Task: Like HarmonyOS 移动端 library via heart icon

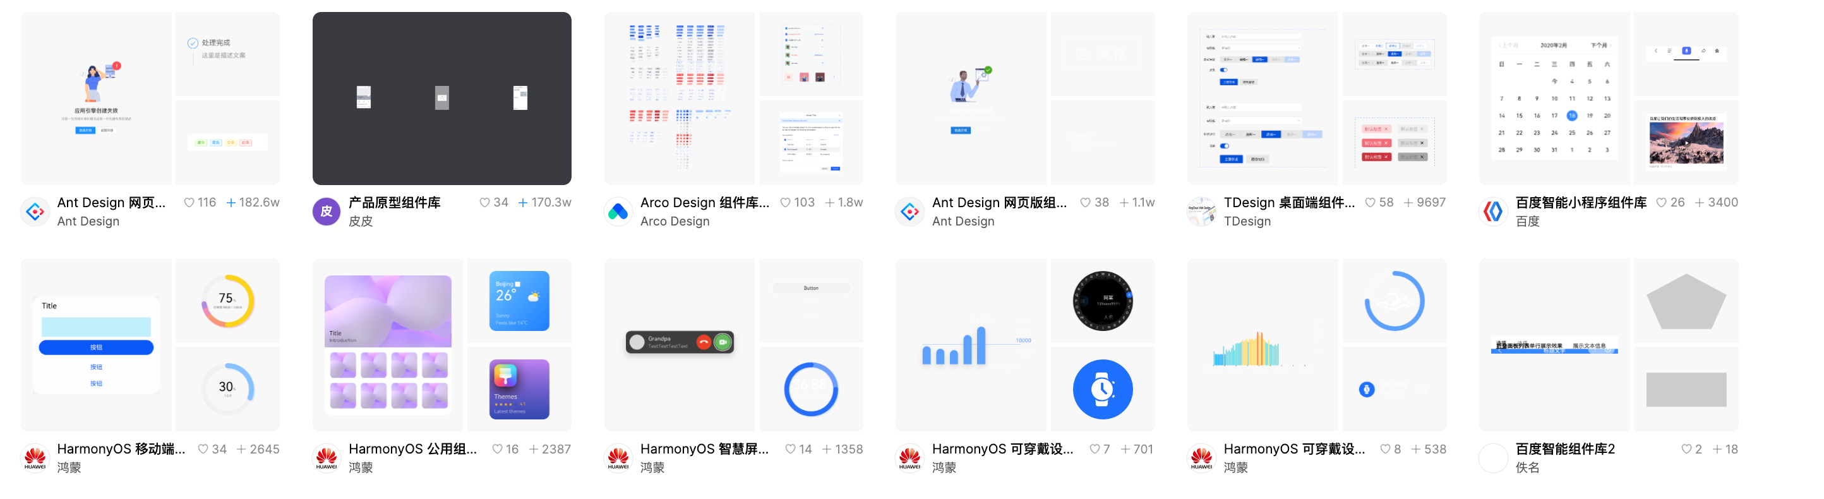Action: (203, 448)
